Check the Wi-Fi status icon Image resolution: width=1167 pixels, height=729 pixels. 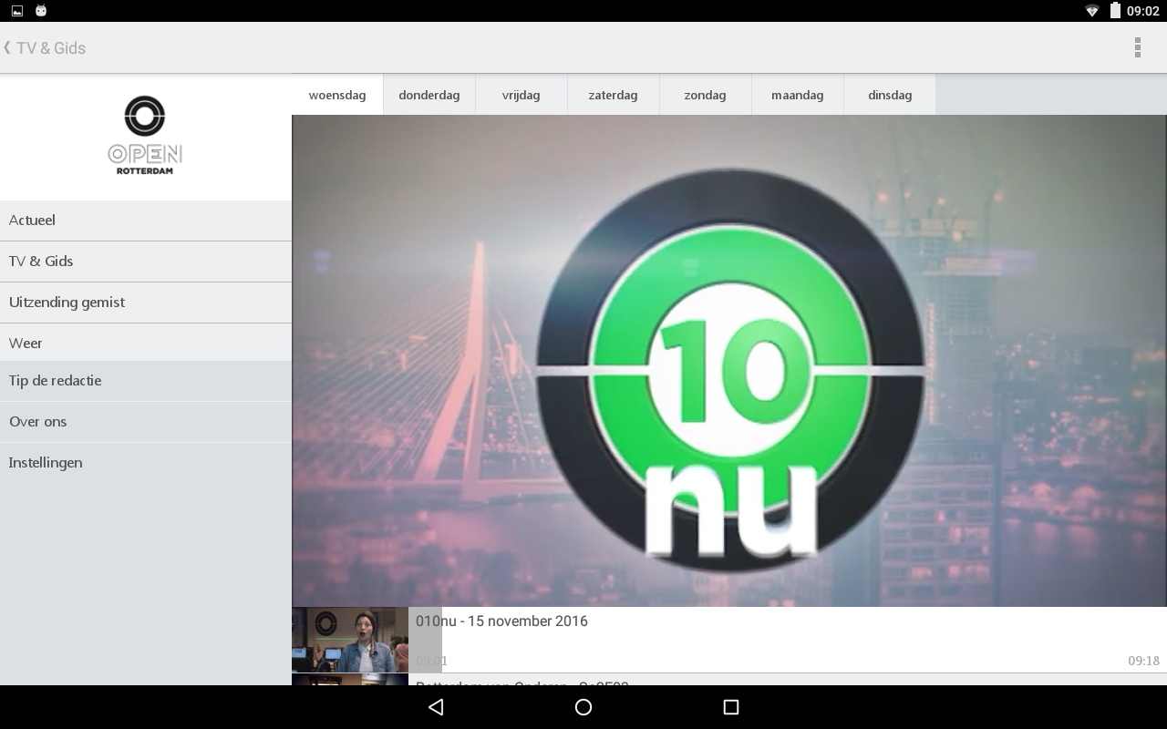pos(1092,11)
